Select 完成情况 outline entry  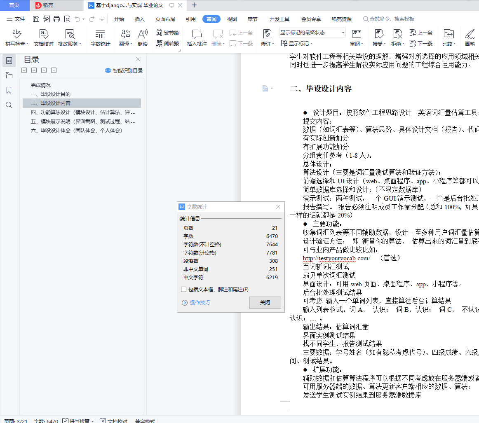pyautogui.click(x=41, y=85)
